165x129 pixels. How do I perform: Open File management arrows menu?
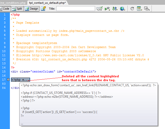115,9
